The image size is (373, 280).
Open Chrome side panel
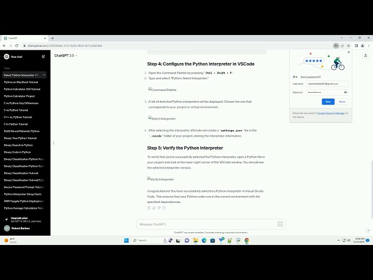click(x=356, y=45)
